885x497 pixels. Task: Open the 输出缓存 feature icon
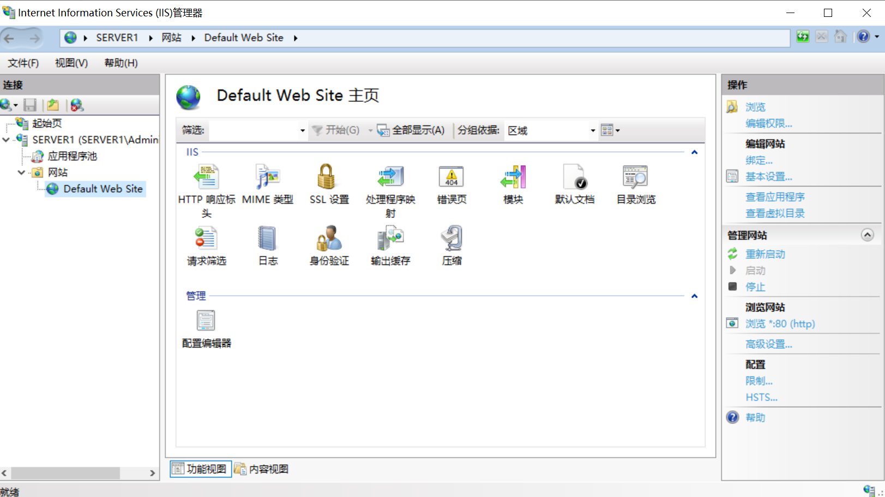390,239
